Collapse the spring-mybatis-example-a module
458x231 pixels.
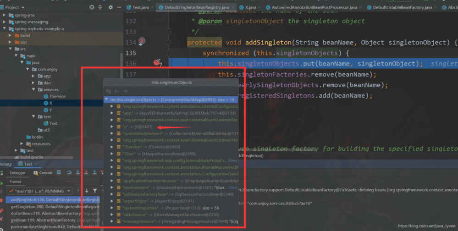4,28
